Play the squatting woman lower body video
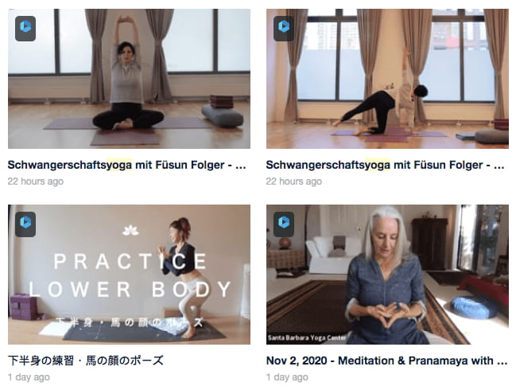Screen dimensions: 516x386 (129, 275)
